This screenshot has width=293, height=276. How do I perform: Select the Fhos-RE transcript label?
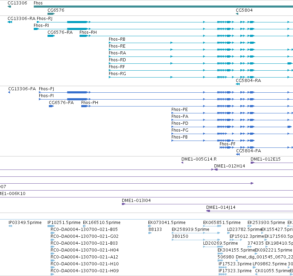(117, 46)
